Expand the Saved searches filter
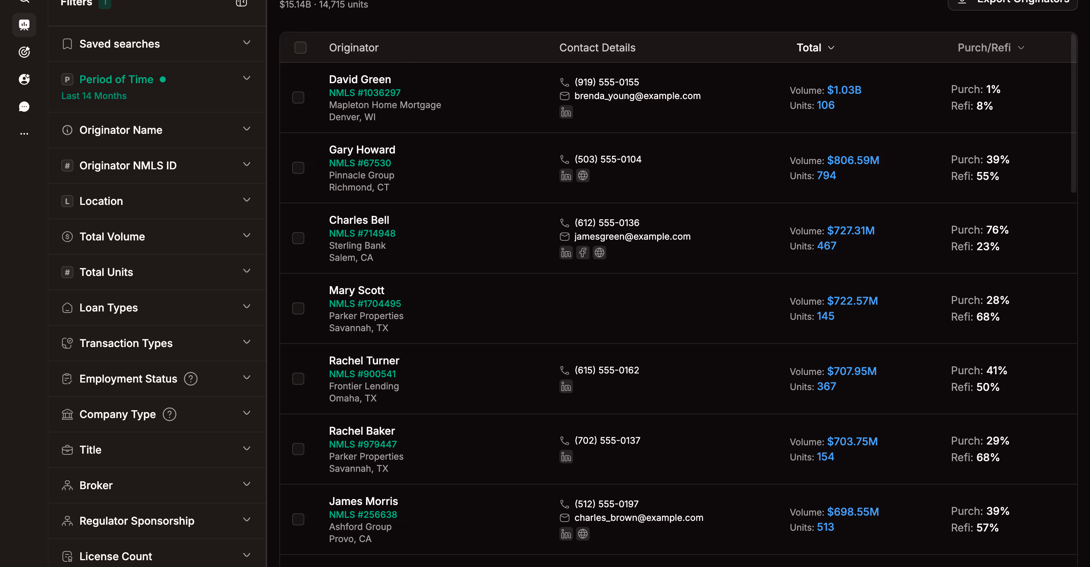The width and height of the screenshot is (1090, 567). point(157,43)
